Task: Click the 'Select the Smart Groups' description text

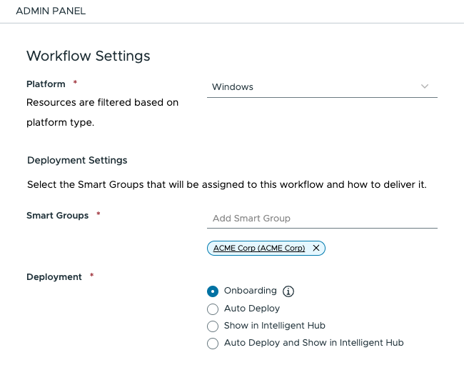Action: click(x=226, y=185)
